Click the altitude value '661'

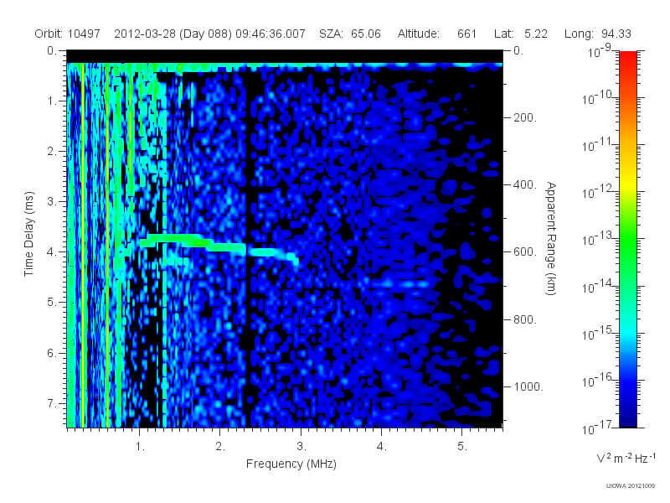point(466,34)
